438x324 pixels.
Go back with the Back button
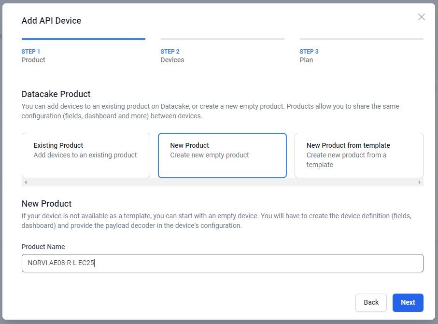[371, 302]
